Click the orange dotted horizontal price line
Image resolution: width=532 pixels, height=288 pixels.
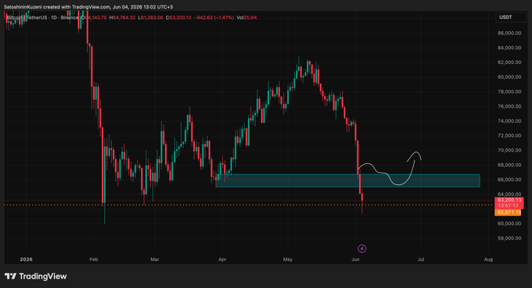[249, 205]
